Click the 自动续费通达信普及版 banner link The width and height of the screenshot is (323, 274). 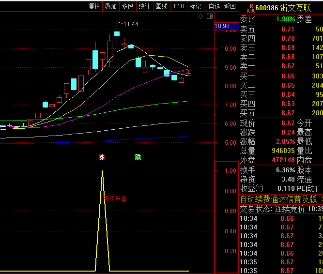278,199
